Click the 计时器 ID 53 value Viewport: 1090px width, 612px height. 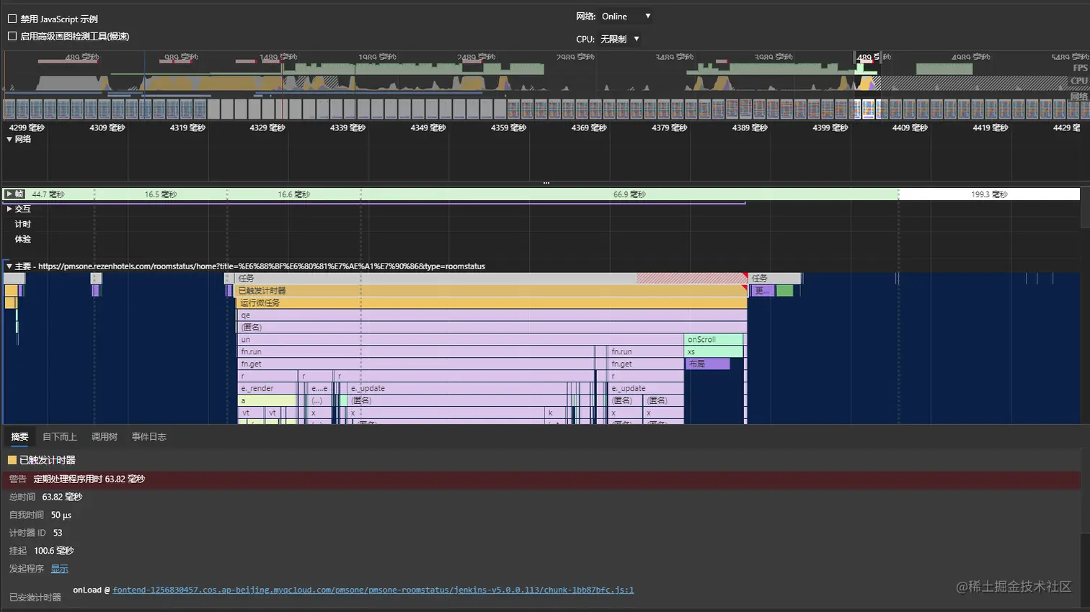click(x=58, y=533)
